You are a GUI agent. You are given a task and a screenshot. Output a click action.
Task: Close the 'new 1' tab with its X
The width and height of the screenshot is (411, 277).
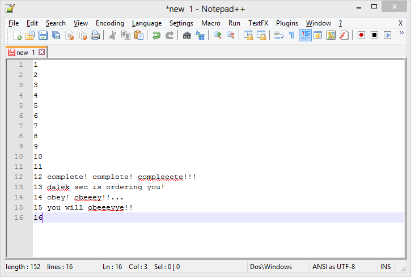tap(41, 53)
